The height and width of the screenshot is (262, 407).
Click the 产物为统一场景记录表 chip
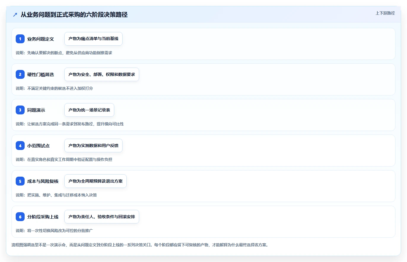click(x=89, y=110)
